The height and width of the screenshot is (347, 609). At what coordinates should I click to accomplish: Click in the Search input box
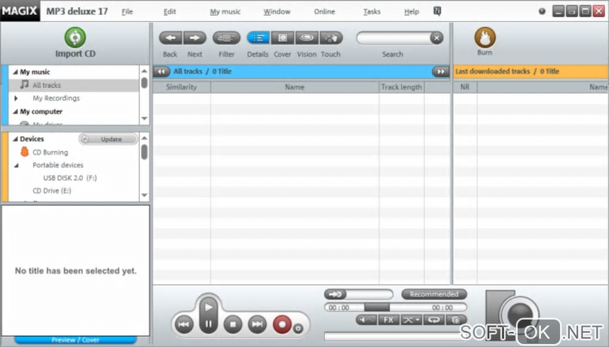[x=393, y=38]
